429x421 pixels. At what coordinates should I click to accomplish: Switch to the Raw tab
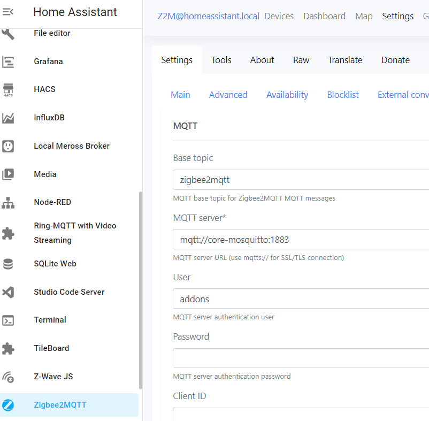(x=301, y=60)
